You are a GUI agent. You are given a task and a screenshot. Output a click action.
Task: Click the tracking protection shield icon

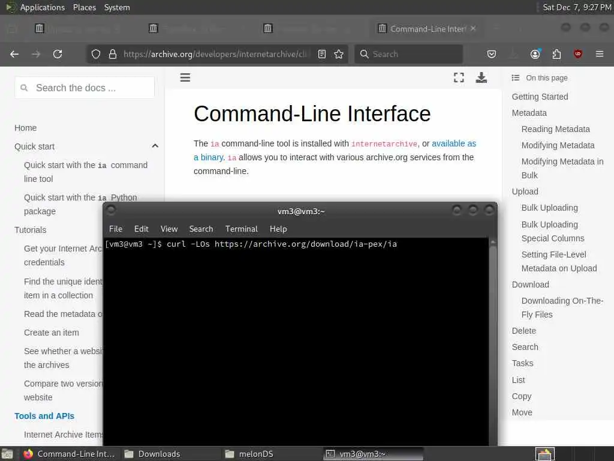coord(96,54)
